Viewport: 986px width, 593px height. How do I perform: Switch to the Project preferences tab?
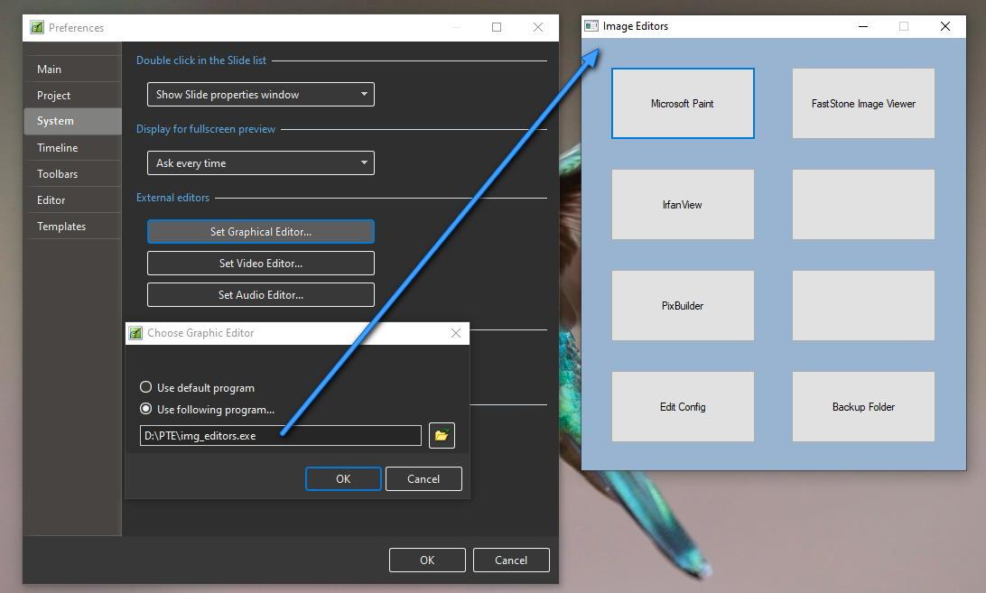pyautogui.click(x=73, y=95)
